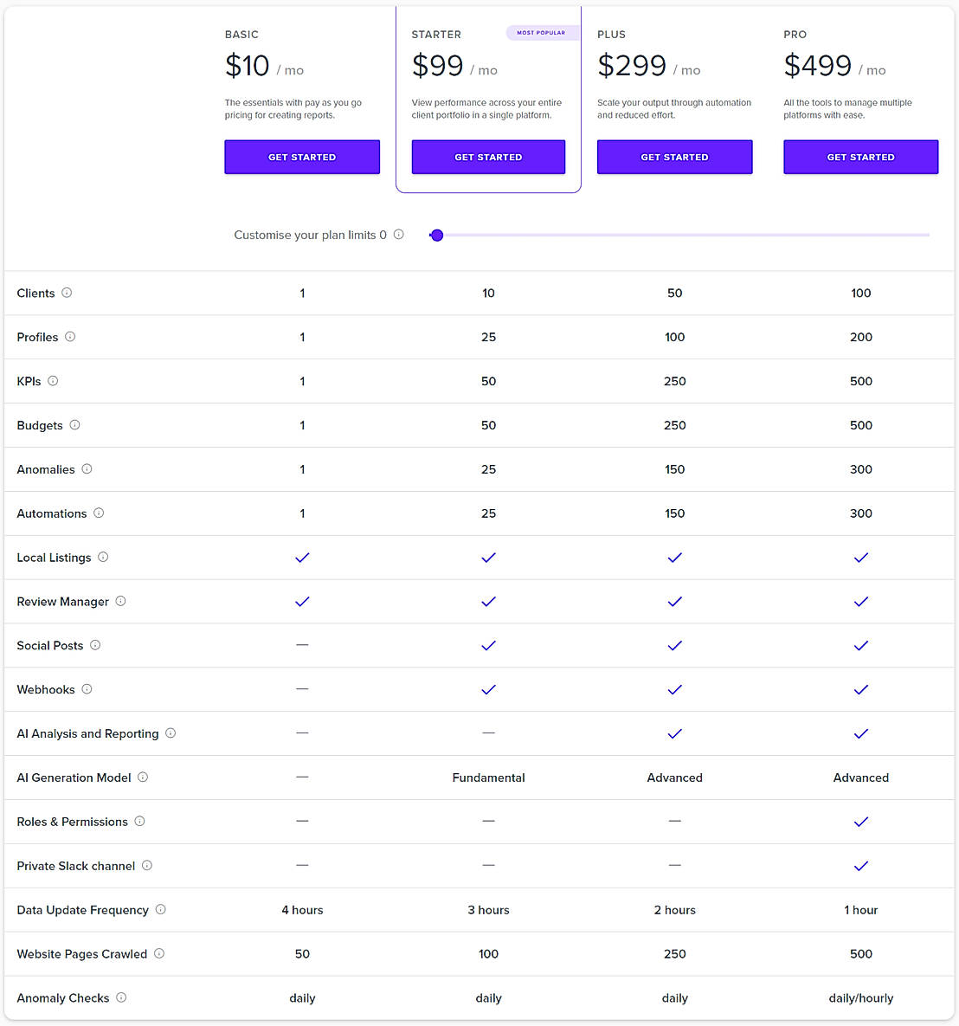
Task: Click Get Started under the Basic plan
Action: click(x=302, y=157)
